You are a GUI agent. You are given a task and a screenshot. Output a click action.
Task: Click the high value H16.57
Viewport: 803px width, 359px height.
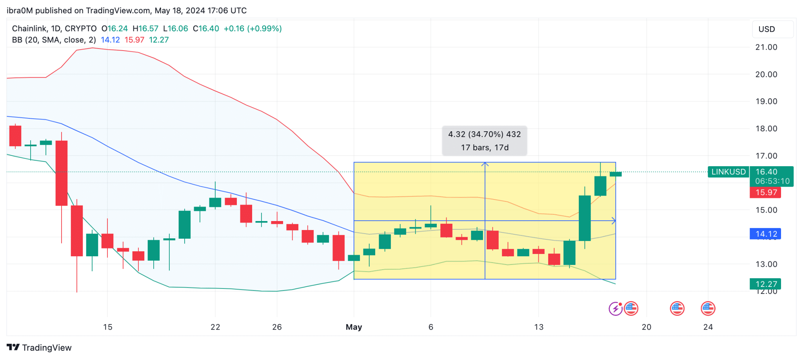point(145,29)
